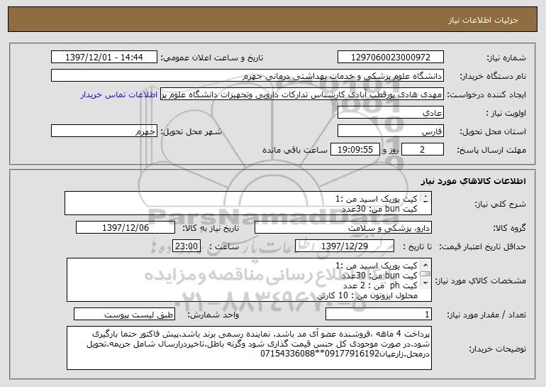
Task: Click the time field showing 23:00
Action: pyautogui.click(x=186, y=246)
